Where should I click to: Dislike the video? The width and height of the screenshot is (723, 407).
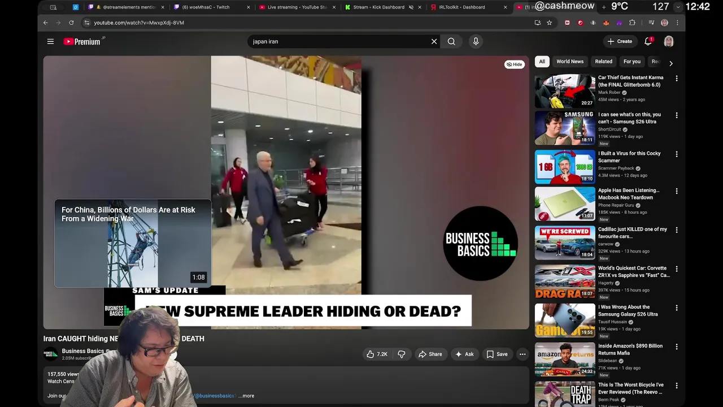click(x=402, y=354)
